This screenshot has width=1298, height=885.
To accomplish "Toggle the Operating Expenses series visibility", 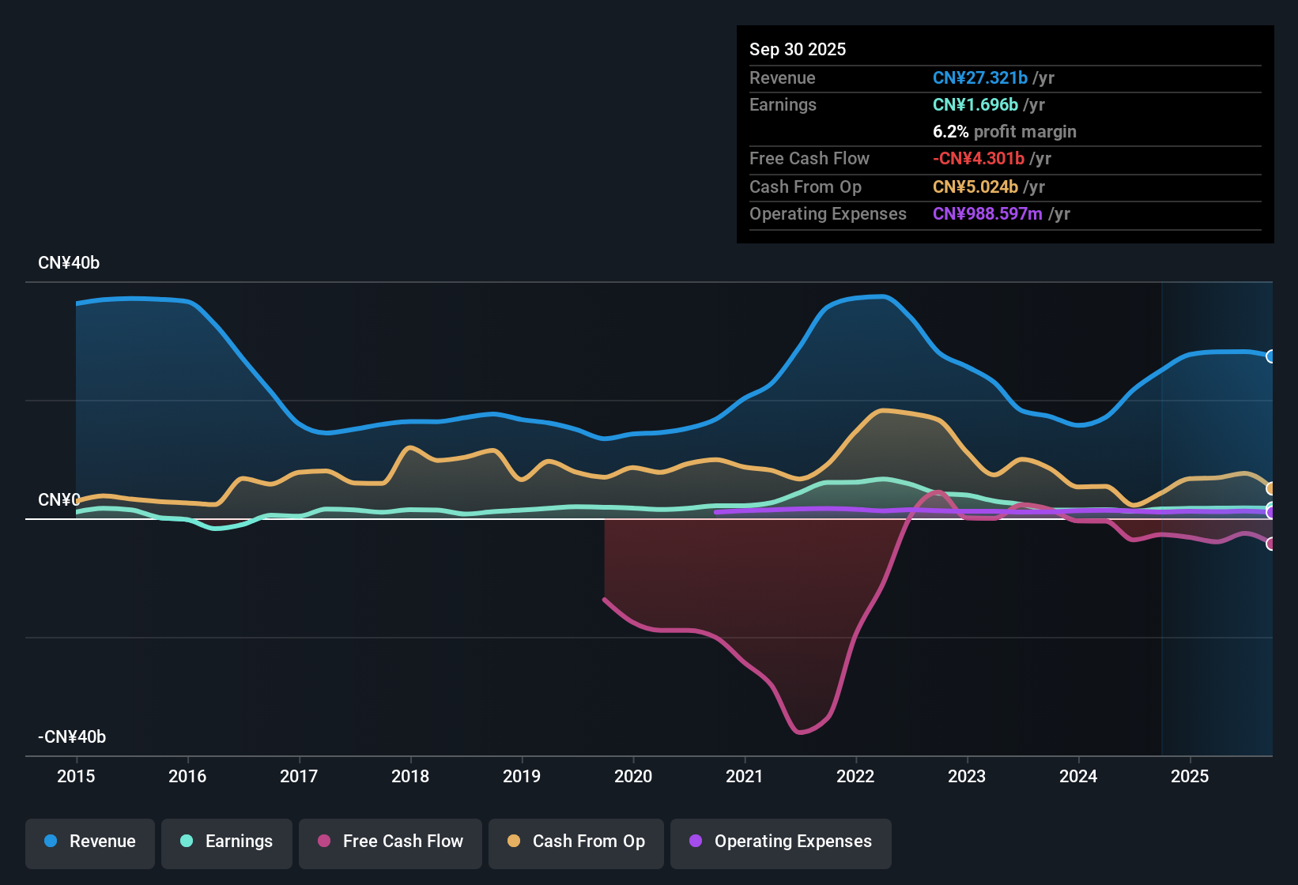I will tap(780, 842).
